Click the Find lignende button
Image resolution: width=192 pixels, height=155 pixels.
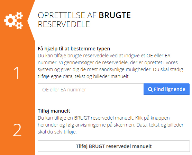point(166,89)
